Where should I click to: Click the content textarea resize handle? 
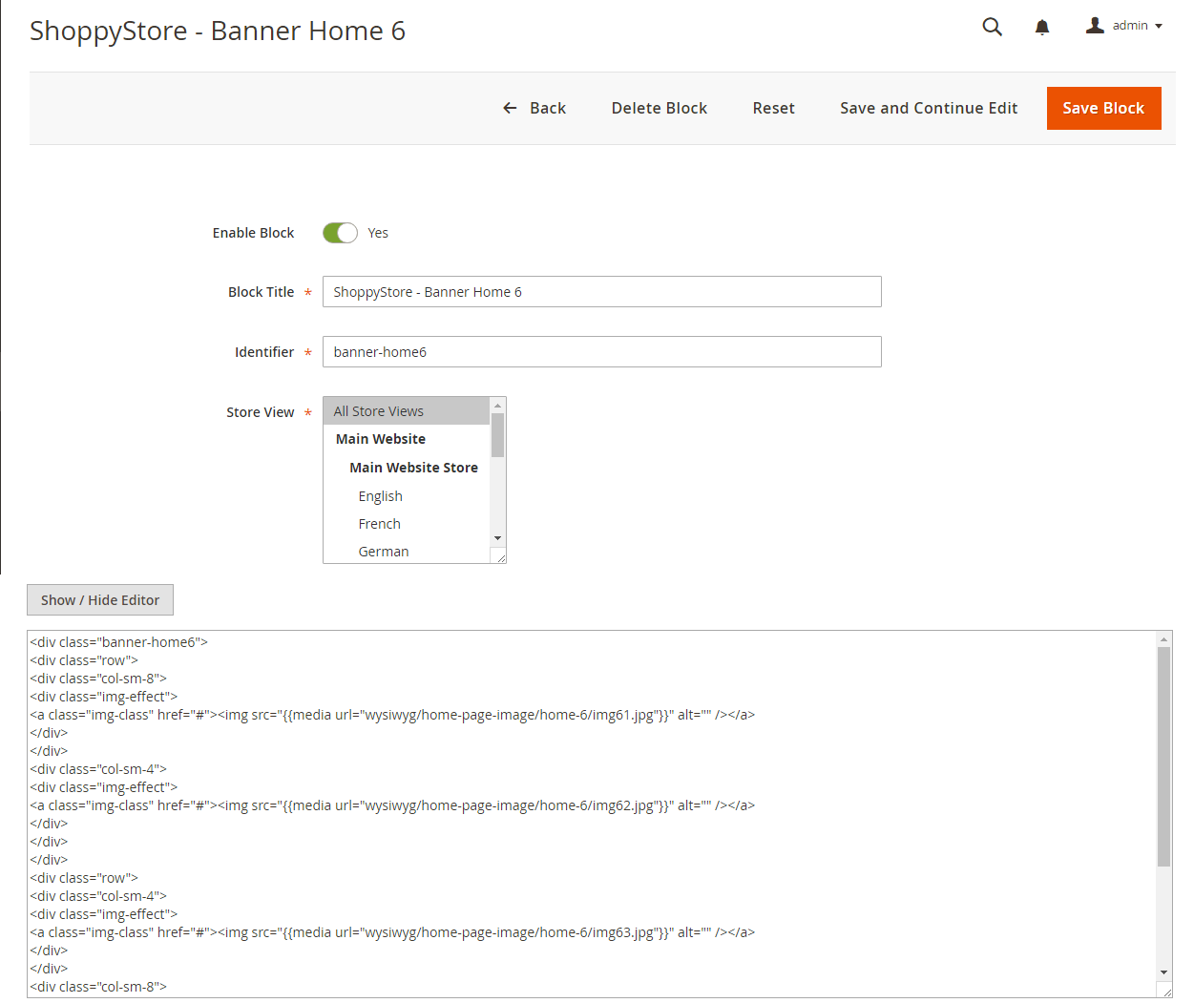point(1165,991)
